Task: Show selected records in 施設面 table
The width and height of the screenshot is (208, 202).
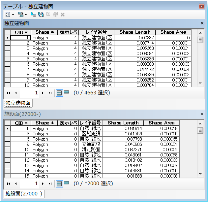Action: pyautogui.click(x=67, y=183)
